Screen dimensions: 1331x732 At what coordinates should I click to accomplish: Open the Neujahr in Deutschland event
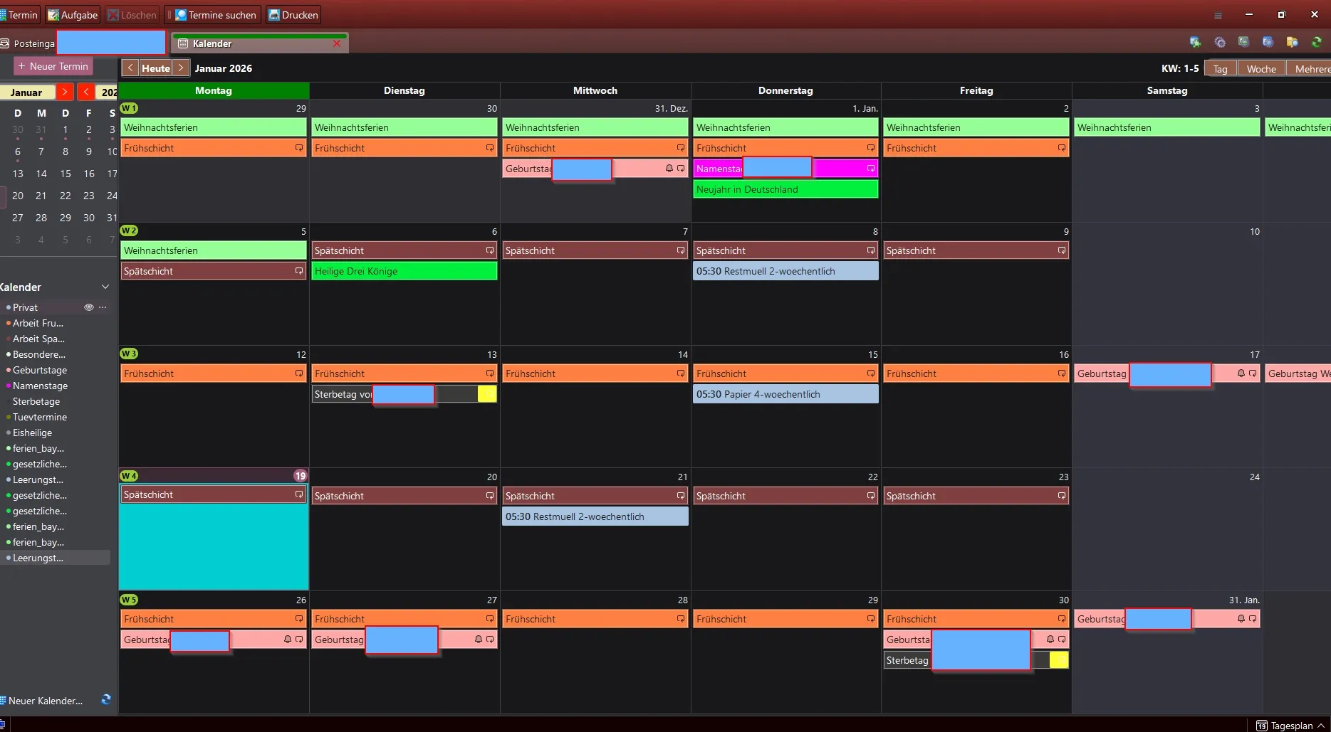[x=785, y=189]
